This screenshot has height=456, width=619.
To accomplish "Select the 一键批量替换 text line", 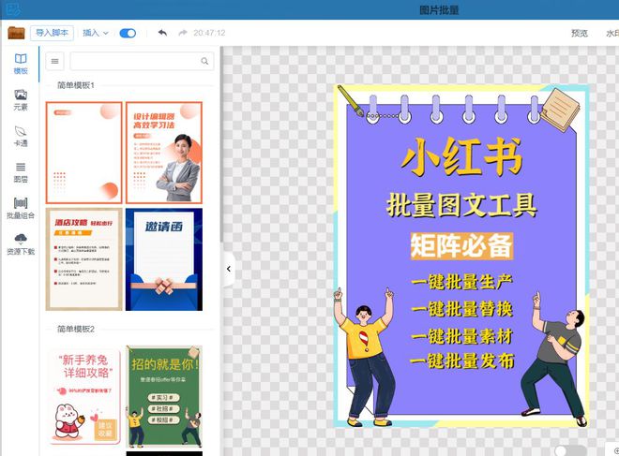I will coord(461,309).
